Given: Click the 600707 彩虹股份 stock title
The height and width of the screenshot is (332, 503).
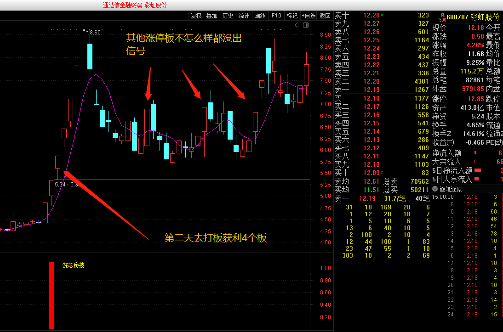Looking at the screenshot, I should coord(473,17).
